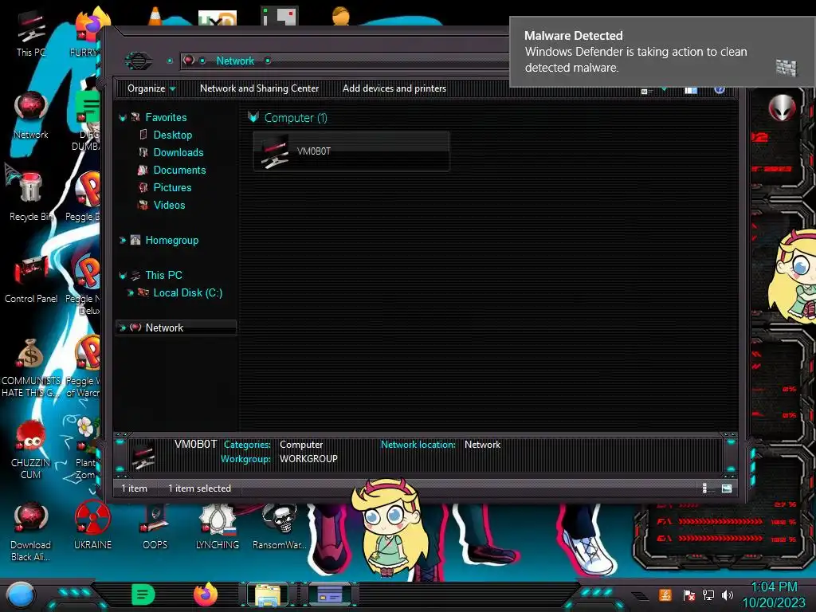
Task: Click the '1 item selected' status text
Action: (x=199, y=488)
